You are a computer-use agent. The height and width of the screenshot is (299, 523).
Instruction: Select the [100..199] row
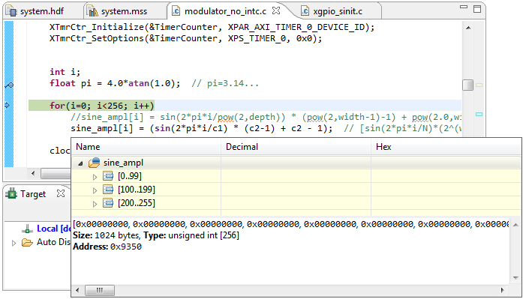pyautogui.click(x=296, y=190)
